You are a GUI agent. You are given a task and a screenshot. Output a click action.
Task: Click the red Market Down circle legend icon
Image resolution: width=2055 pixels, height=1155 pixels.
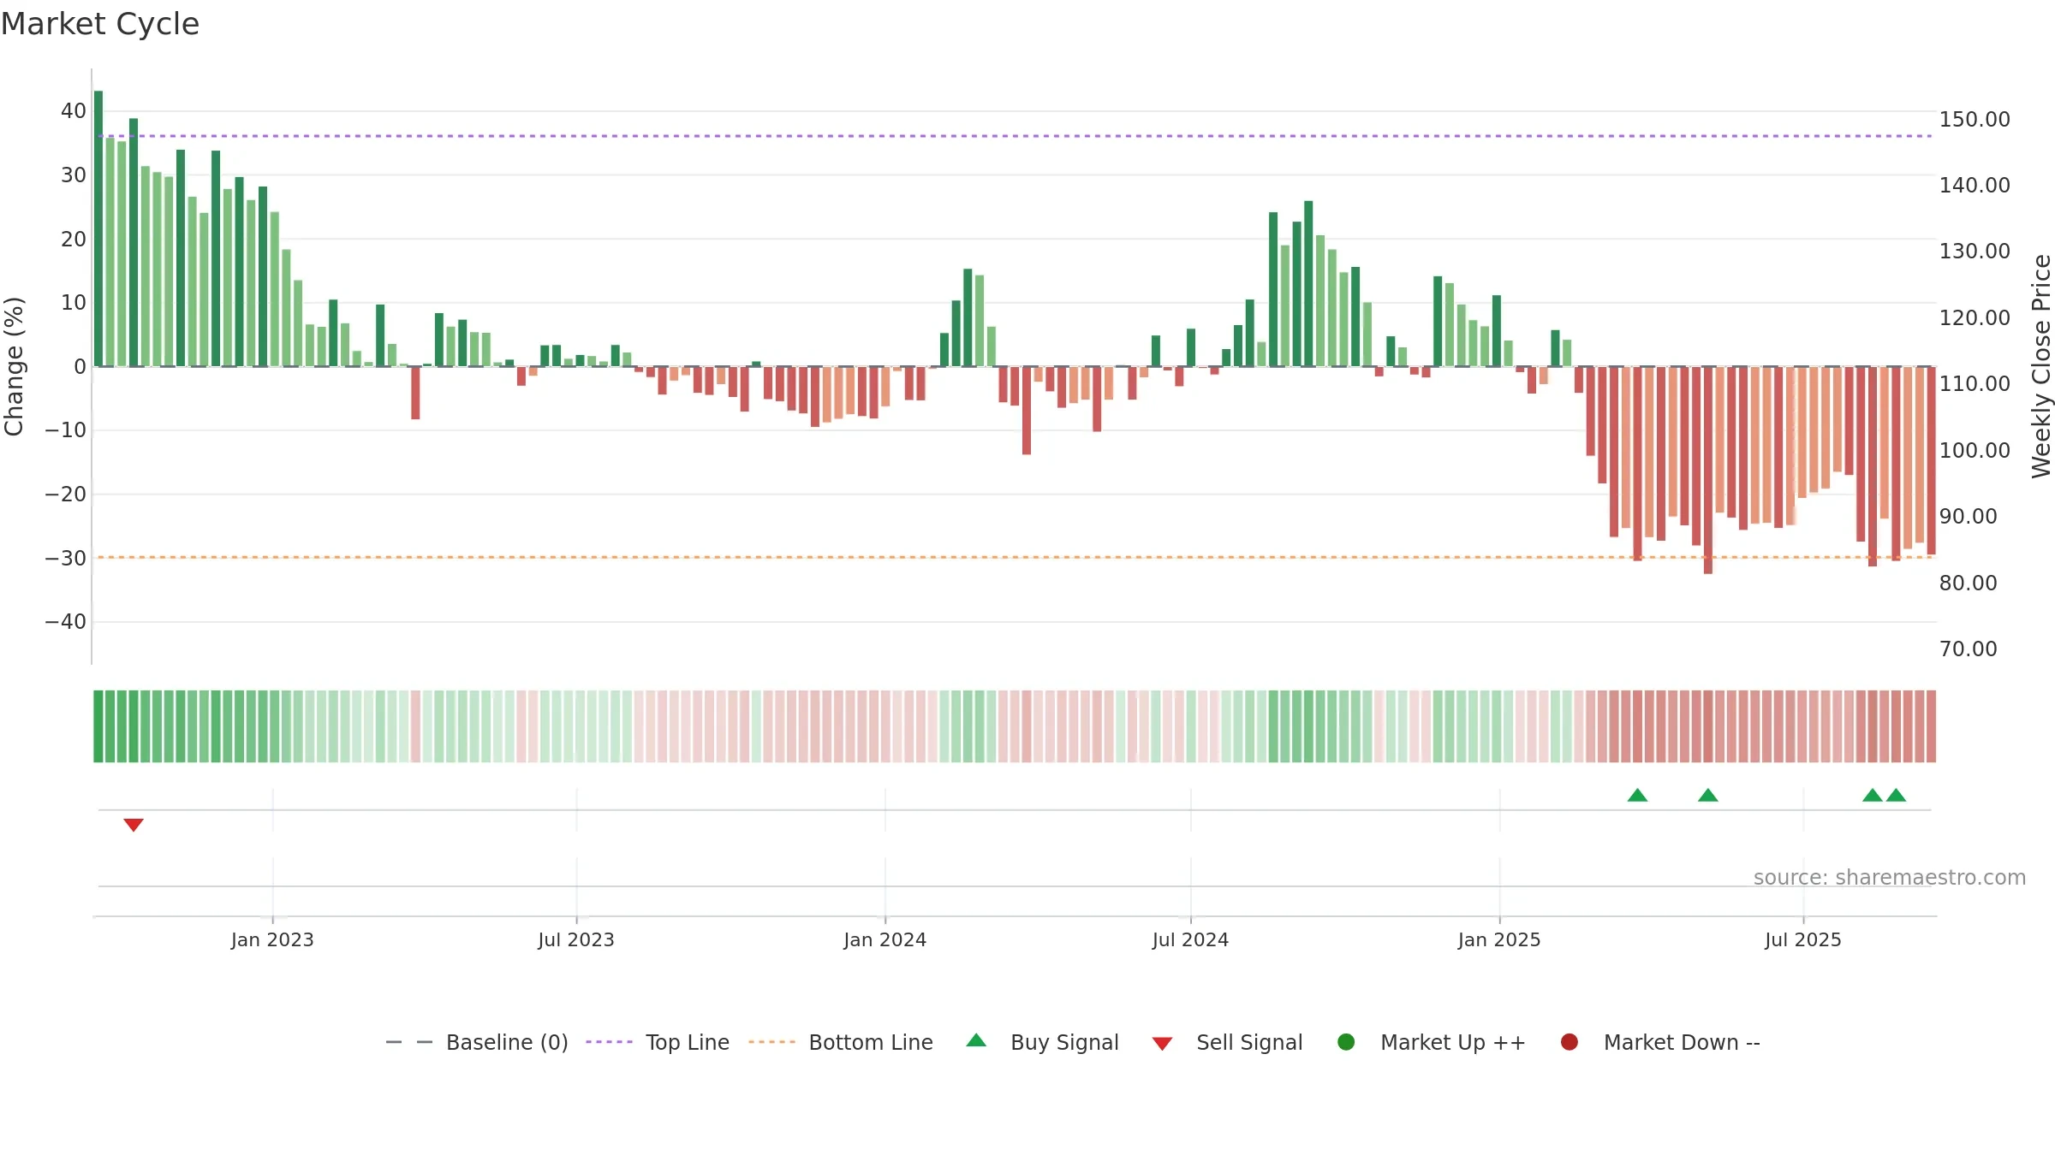point(1570,1042)
